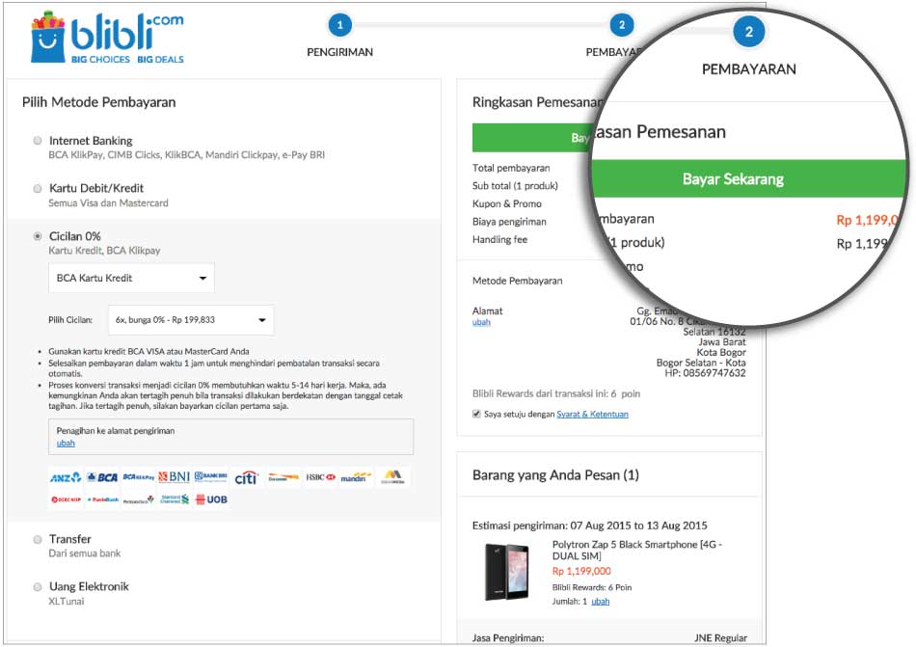Image resolution: width=916 pixels, height=647 pixels.
Task: Click the HSBC bank logo
Action: click(x=321, y=477)
